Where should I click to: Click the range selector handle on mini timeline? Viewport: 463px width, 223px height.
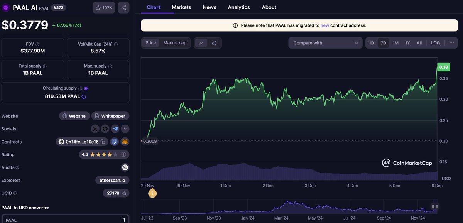tap(435, 206)
